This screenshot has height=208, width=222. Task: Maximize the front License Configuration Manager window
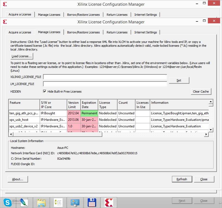tap(204, 21)
